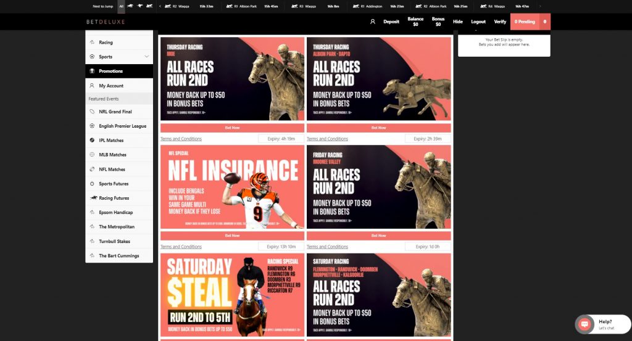Open the Thursday Racing Moe promotion banner
This screenshot has width=632, height=341.
232,79
